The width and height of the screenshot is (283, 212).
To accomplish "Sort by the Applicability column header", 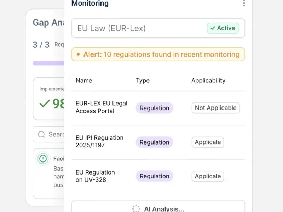I will 208,81.
